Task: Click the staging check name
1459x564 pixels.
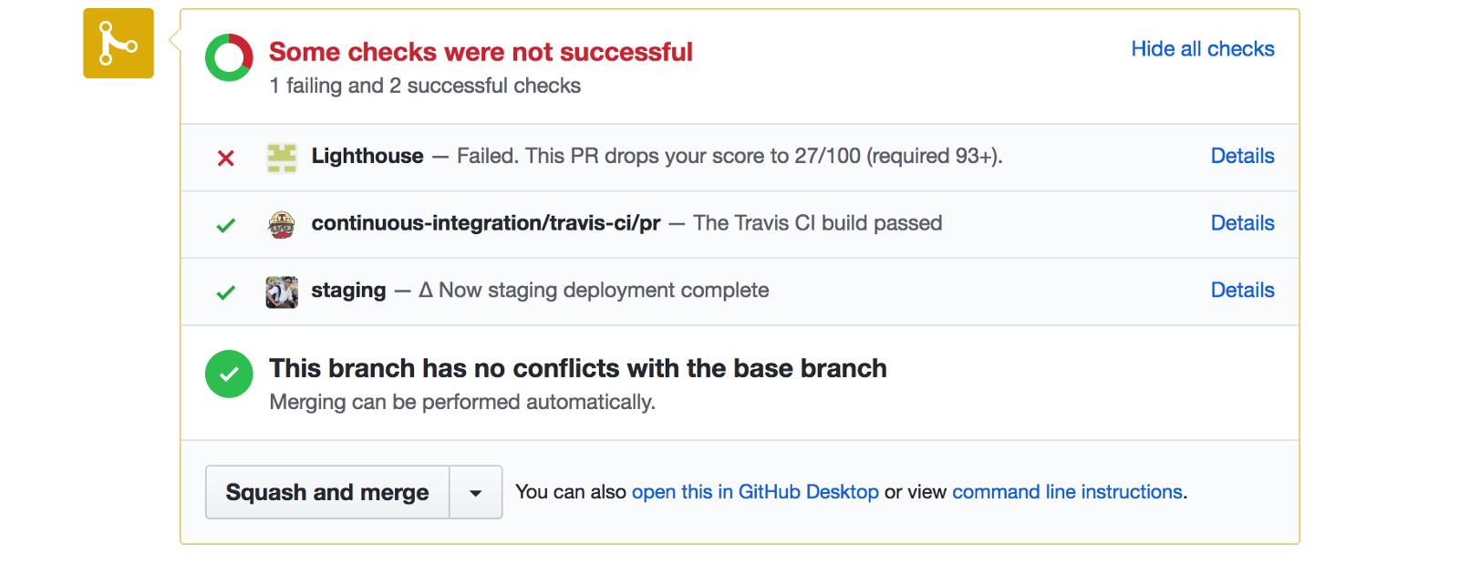Action: pyautogui.click(x=348, y=290)
